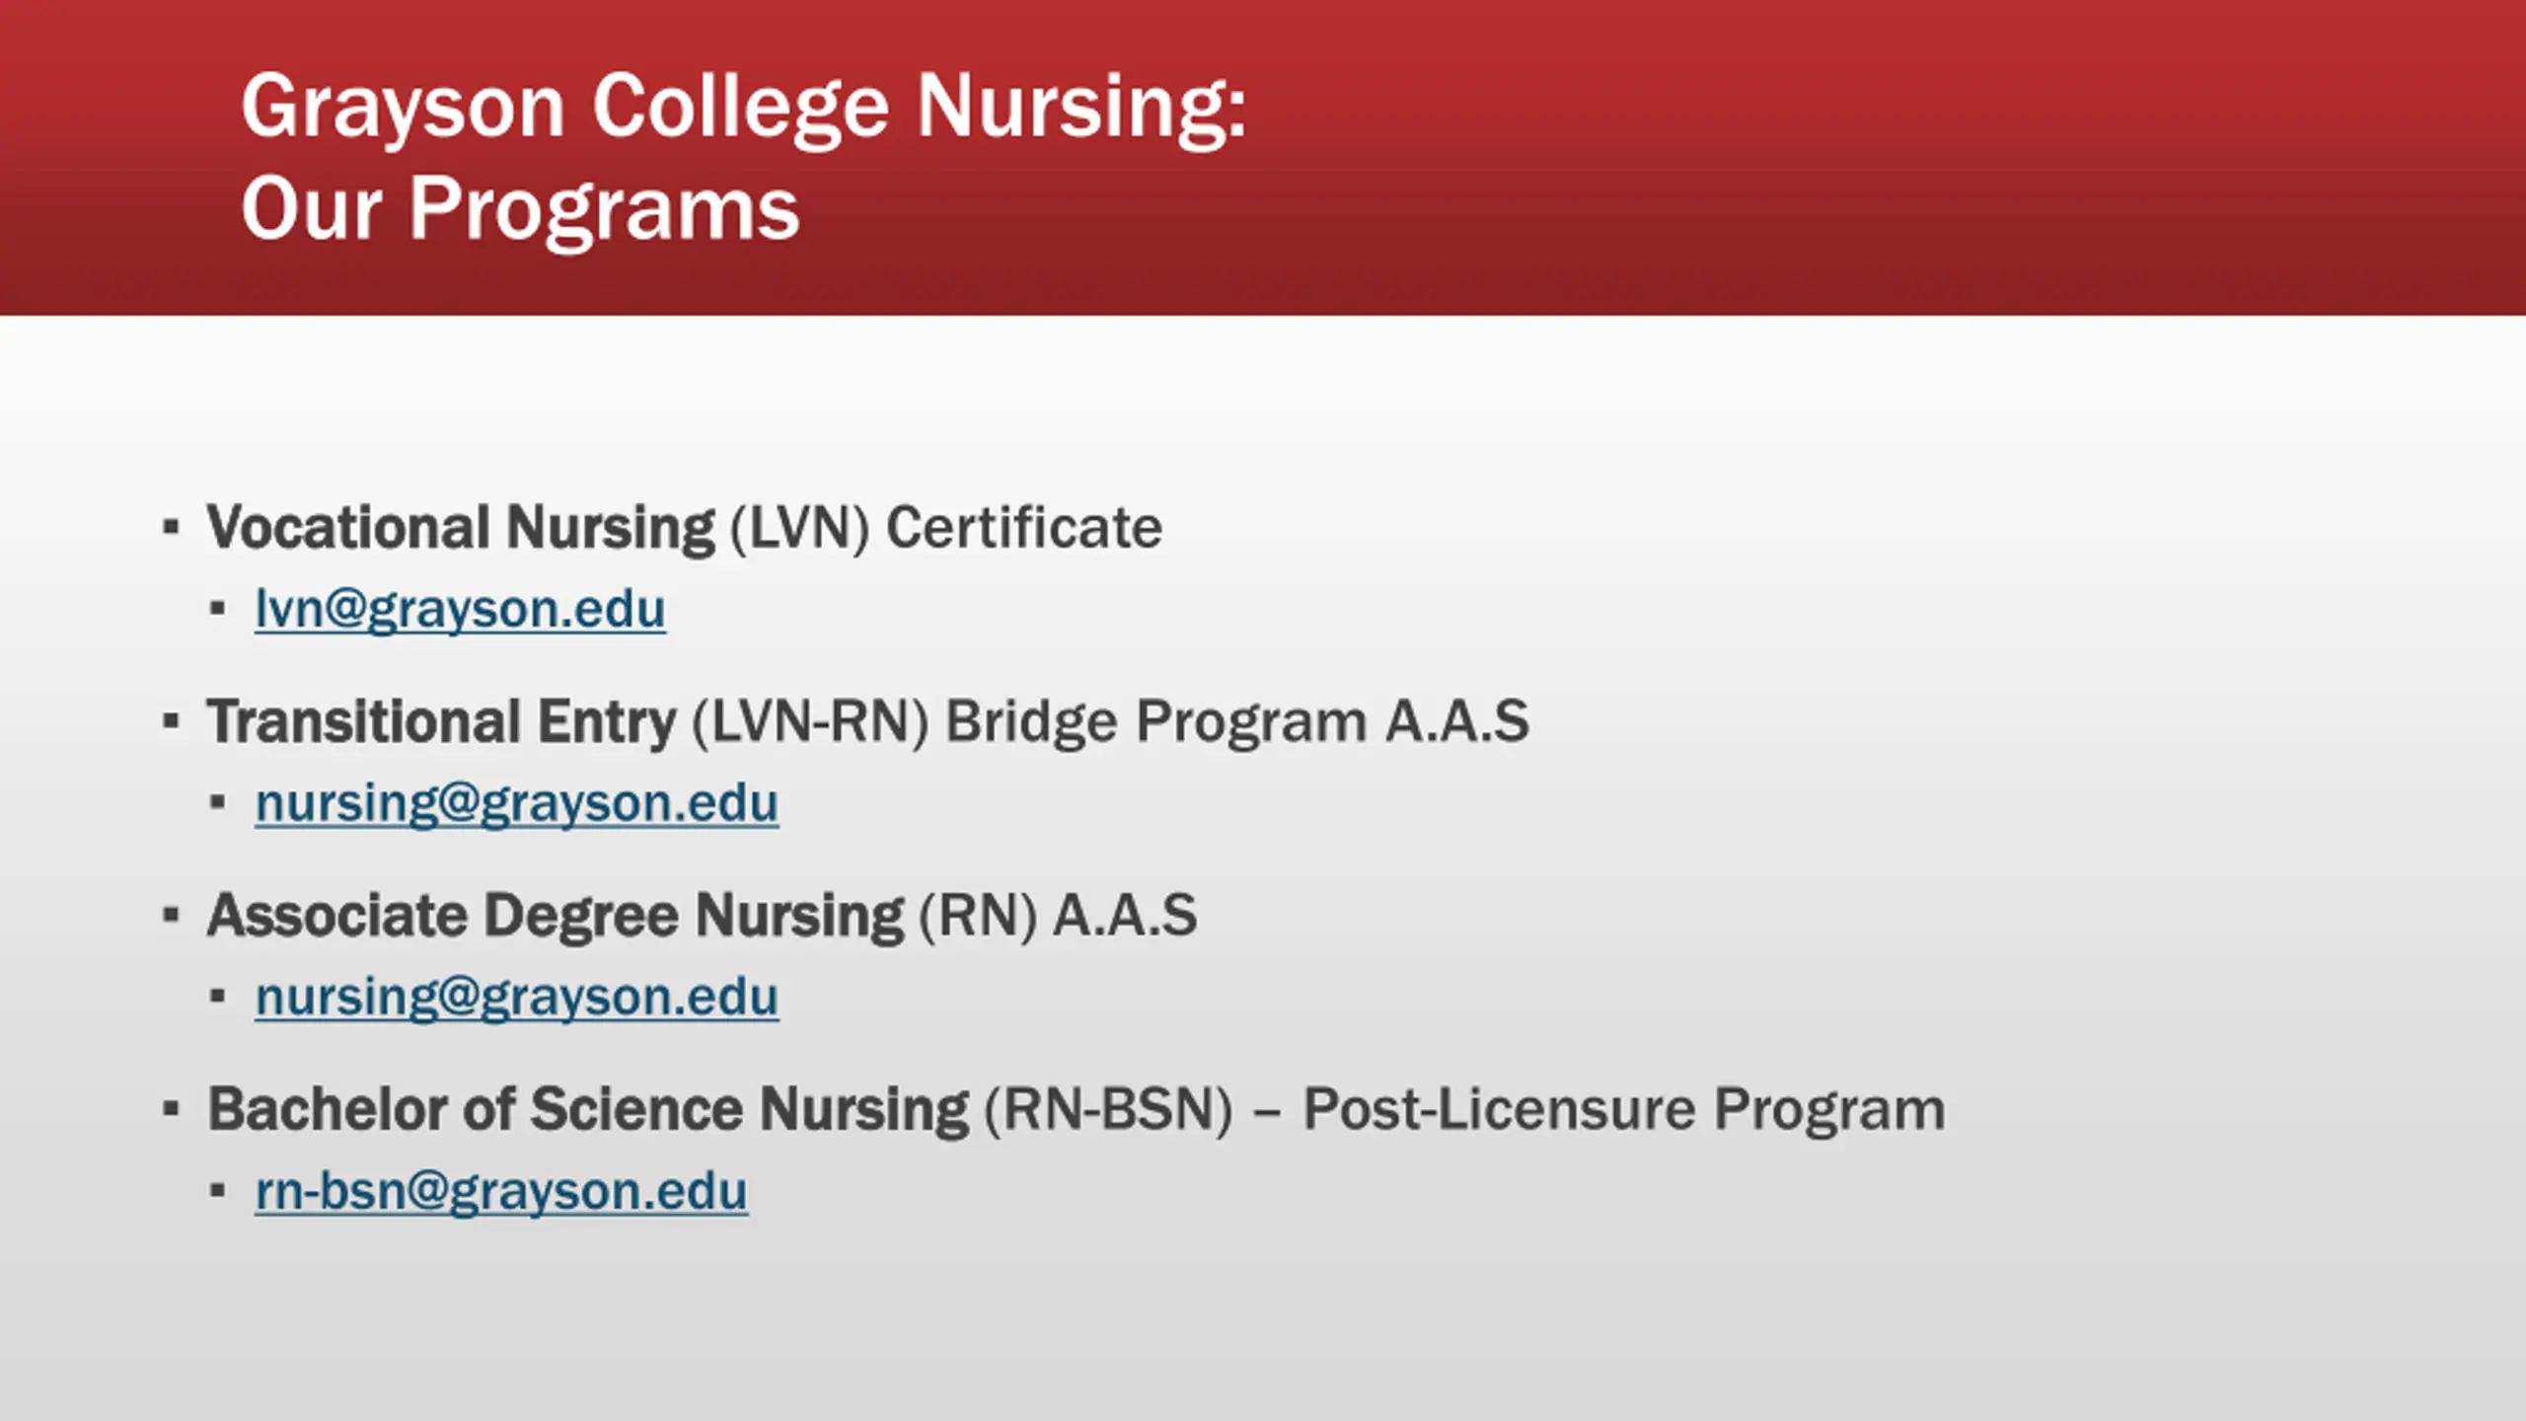The width and height of the screenshot is (2526, 1421).
Task: Click the bold "Bachelor of Science Nursing" heading
Action: pos(588,1109)
